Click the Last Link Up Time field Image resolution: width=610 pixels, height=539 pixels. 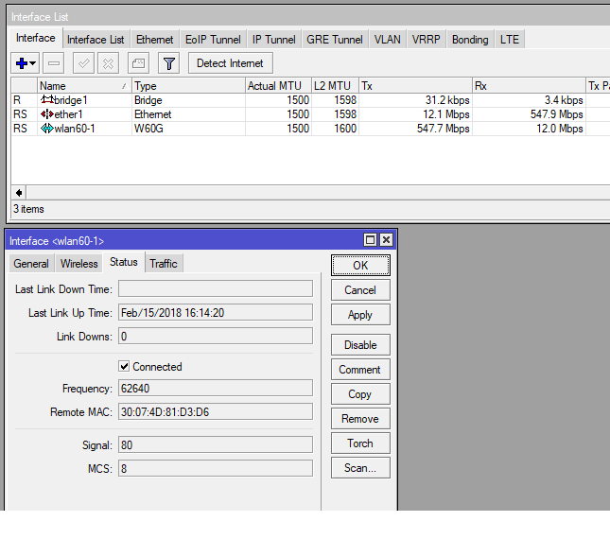(216, 313)
